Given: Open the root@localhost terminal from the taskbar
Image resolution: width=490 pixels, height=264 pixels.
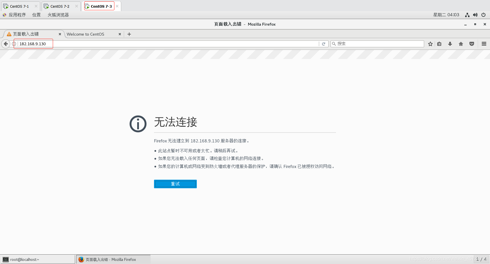Looking at the screenshot, I should tap(37, 259).
